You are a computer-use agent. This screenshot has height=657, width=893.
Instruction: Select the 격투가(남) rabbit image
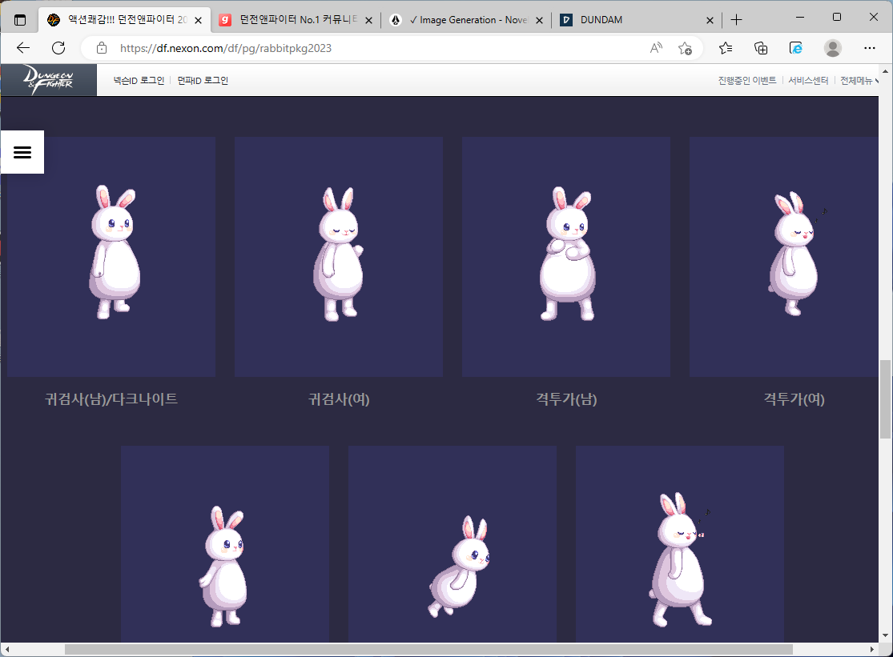[x=566, y=257]
